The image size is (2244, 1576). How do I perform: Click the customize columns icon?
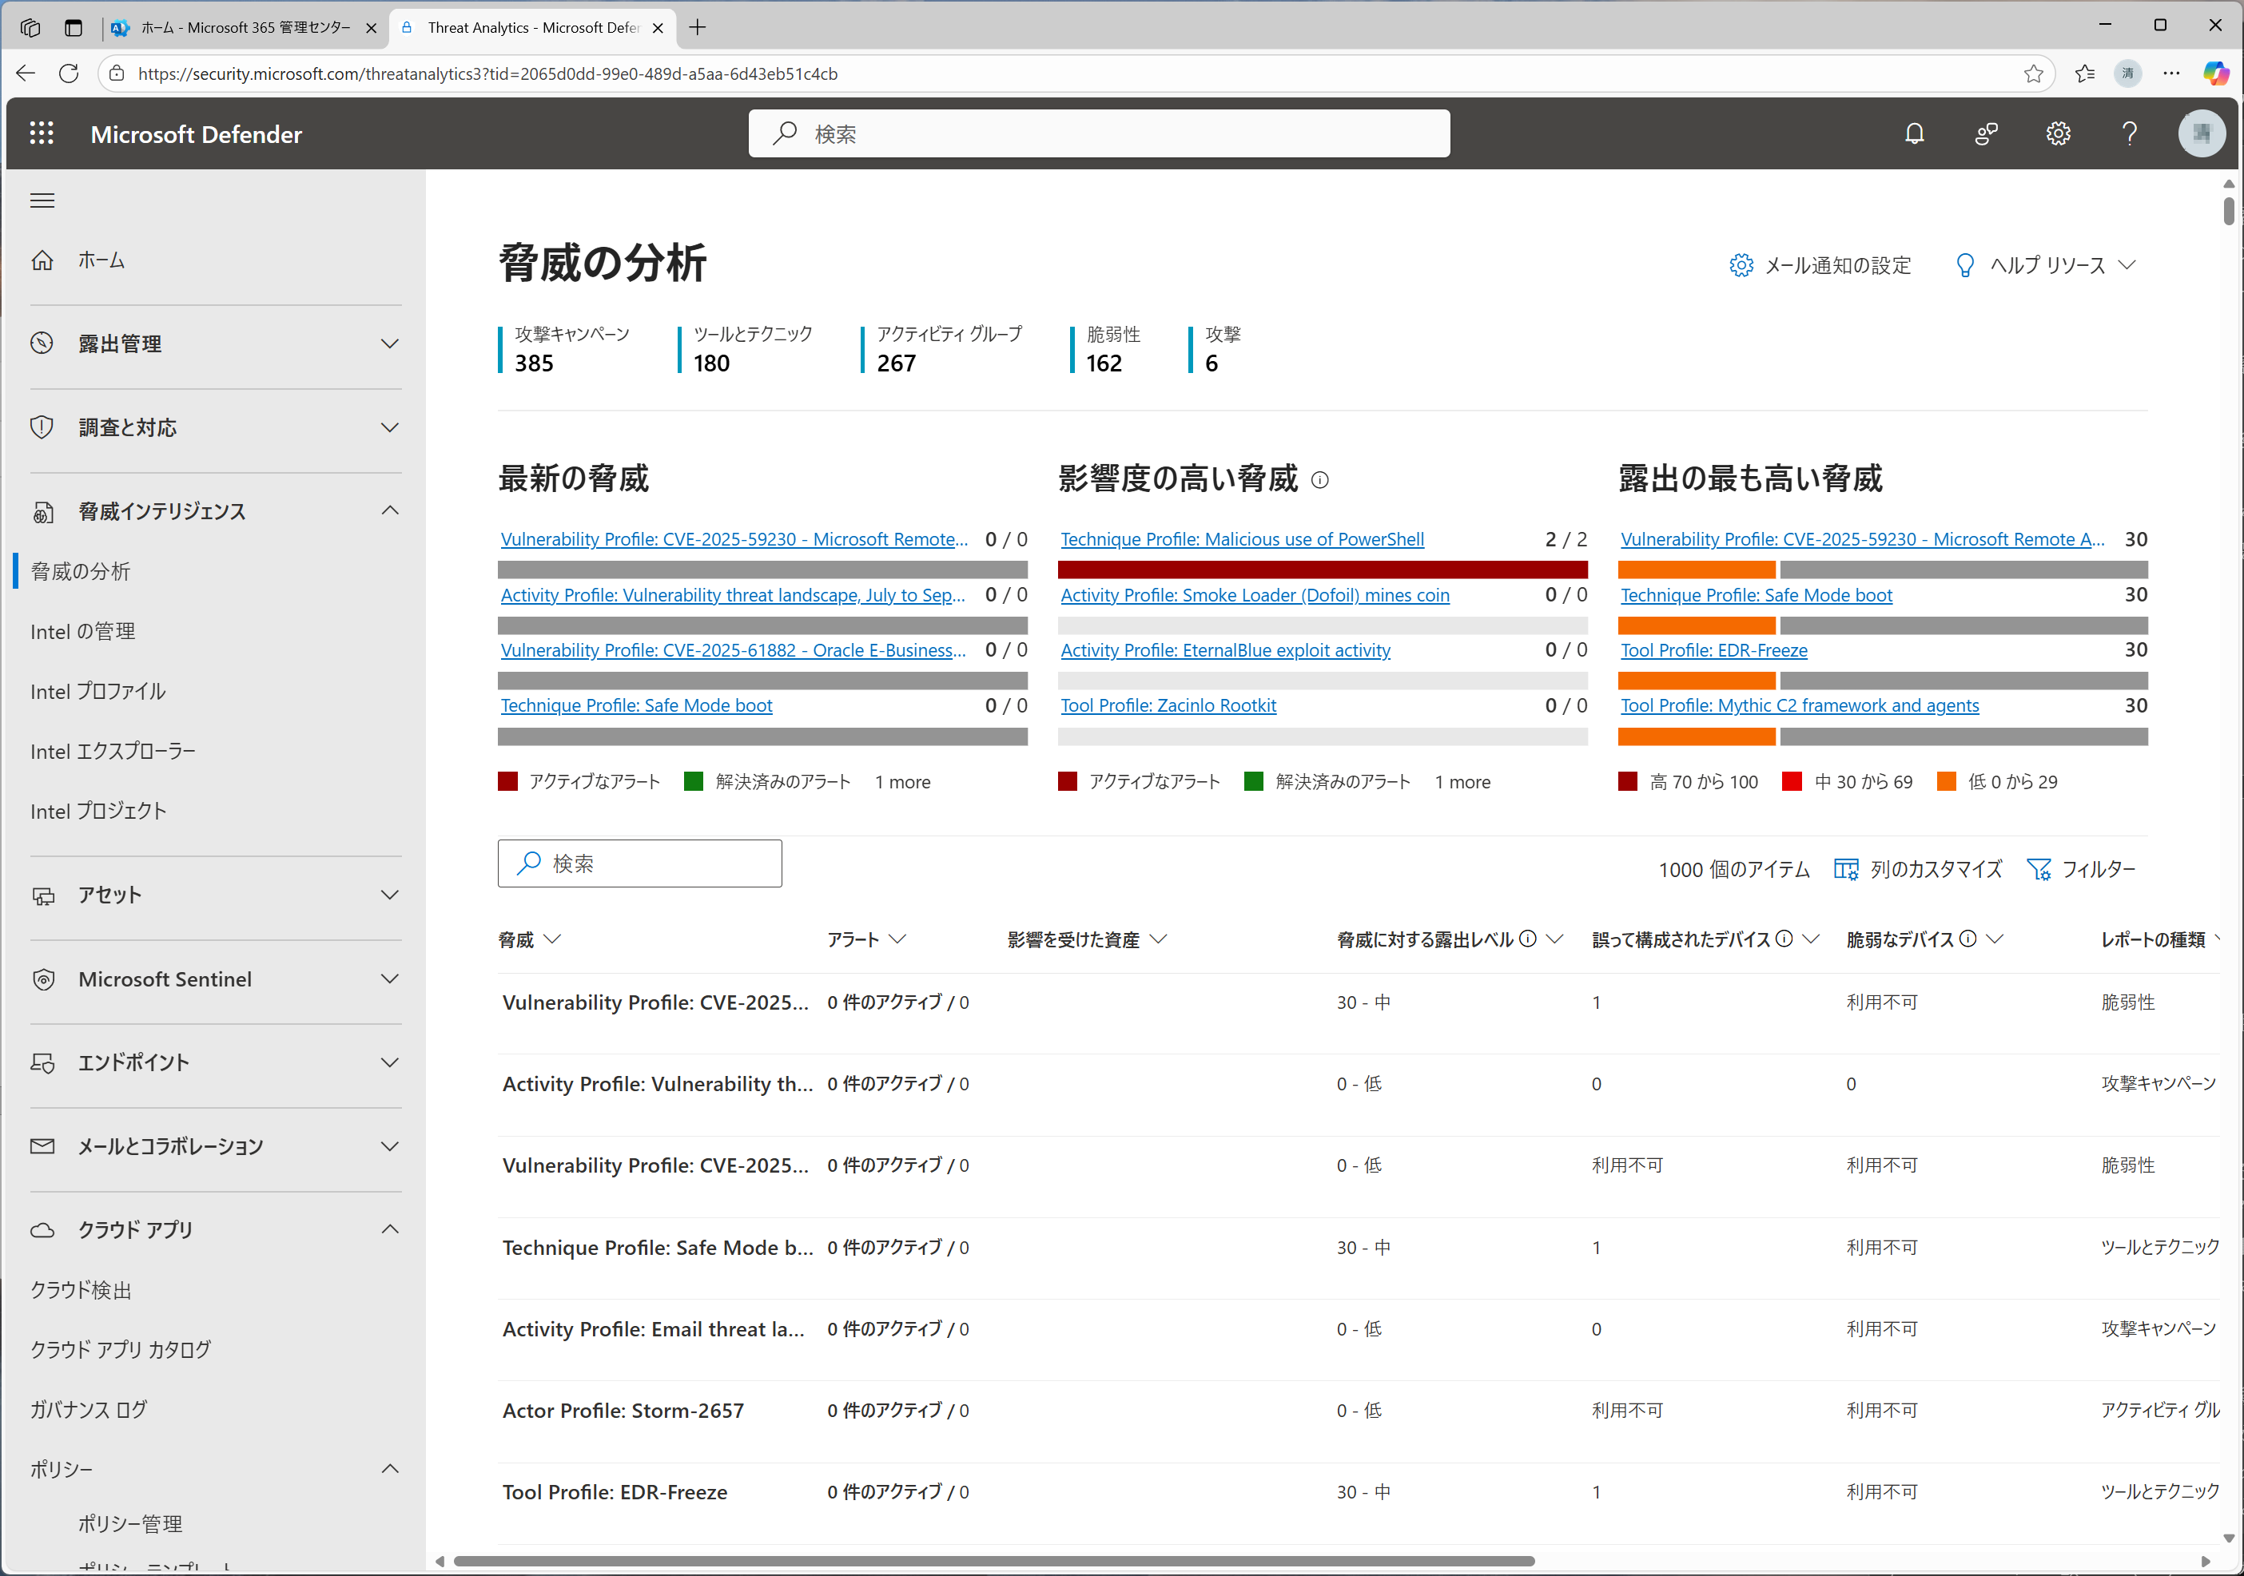1845,868
